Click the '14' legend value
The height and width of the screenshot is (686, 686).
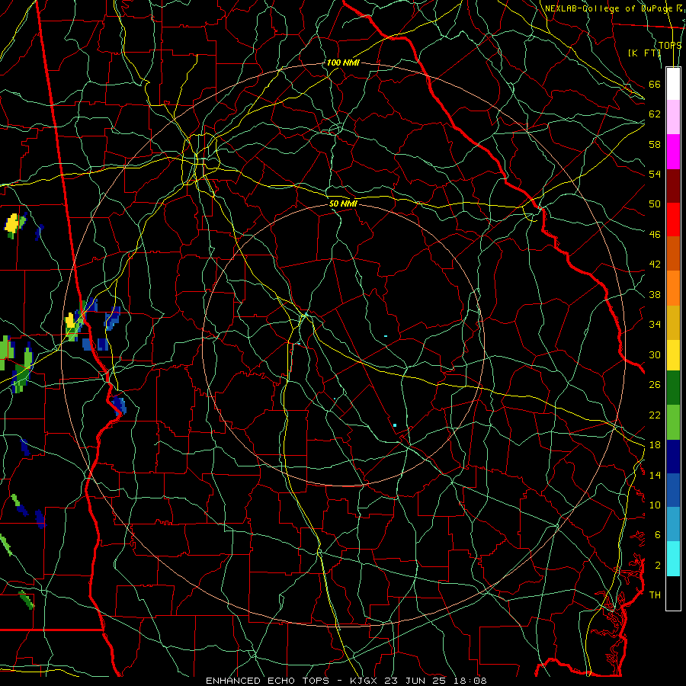pos(655,475)
